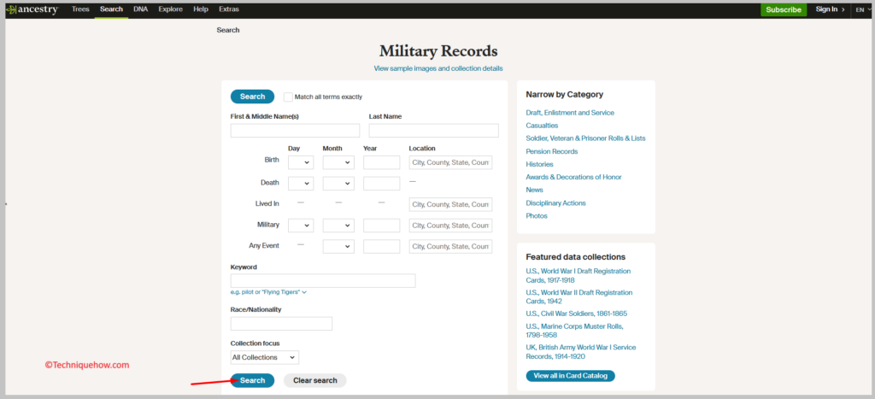The height and width of the screenshot is (399, 875).
Task: Open Draft, Enlistment and Service category
Action: [570, 113]
